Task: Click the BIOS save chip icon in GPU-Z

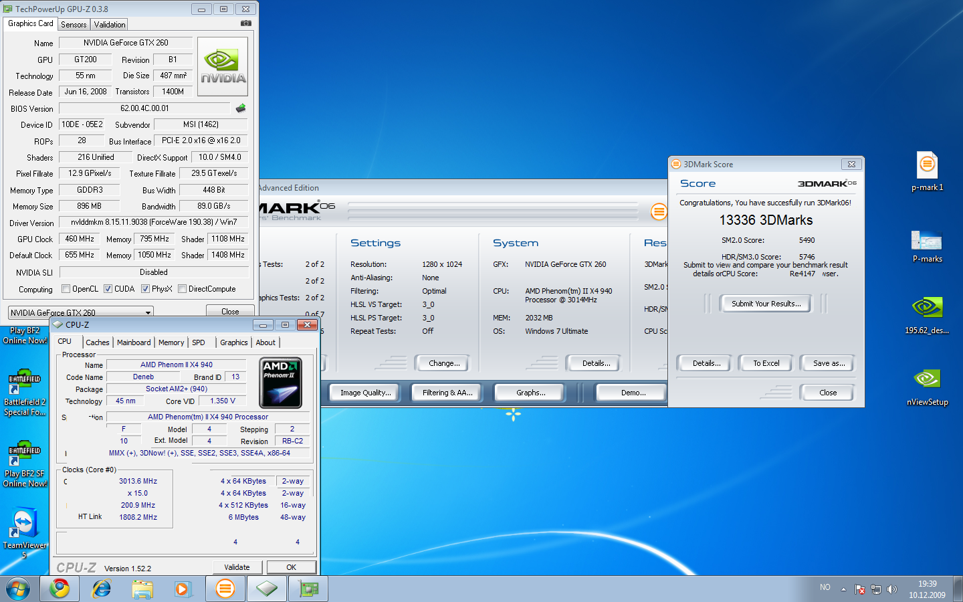Action: [241, 108]
